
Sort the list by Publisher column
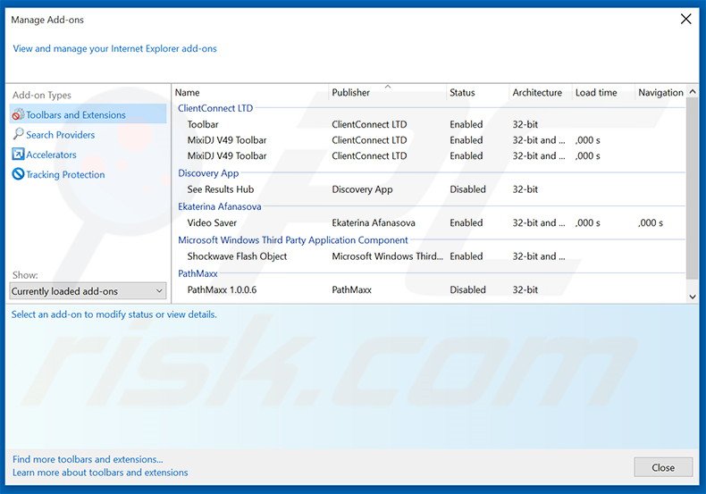click(x=350, y=92)
